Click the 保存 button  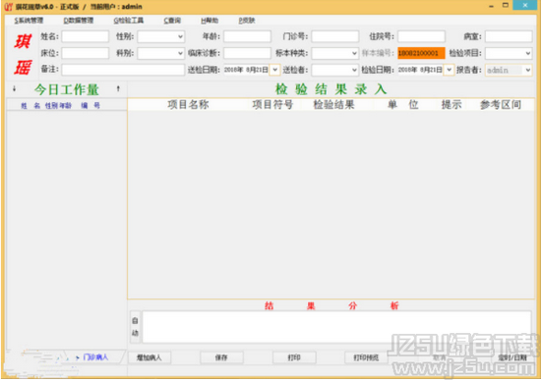(221, 357)
